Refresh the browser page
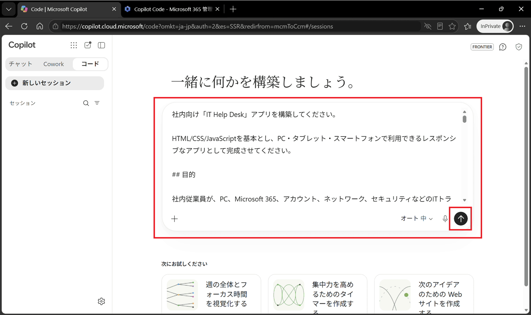The image size is (531, 315). [x=24, y=26]
